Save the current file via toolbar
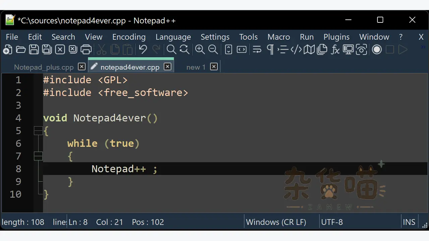429x241 pixels. [x=34, y=50]
